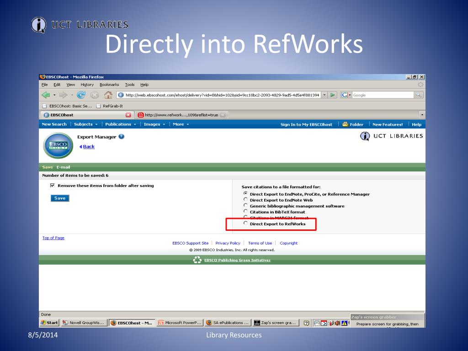
Task: Open the Terms of Use link
Action: (x=260, y=243)
